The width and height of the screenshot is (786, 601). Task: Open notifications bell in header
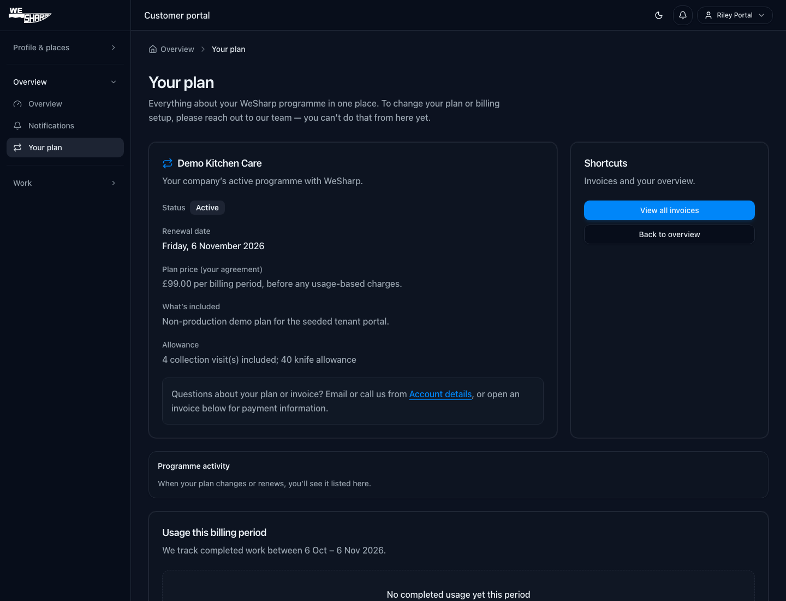[683, 15]
